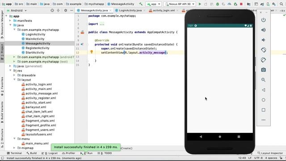Screen dimensions: 286x161
Task: Open Project Structure from the toolbar
Action: tap(248, 4)
